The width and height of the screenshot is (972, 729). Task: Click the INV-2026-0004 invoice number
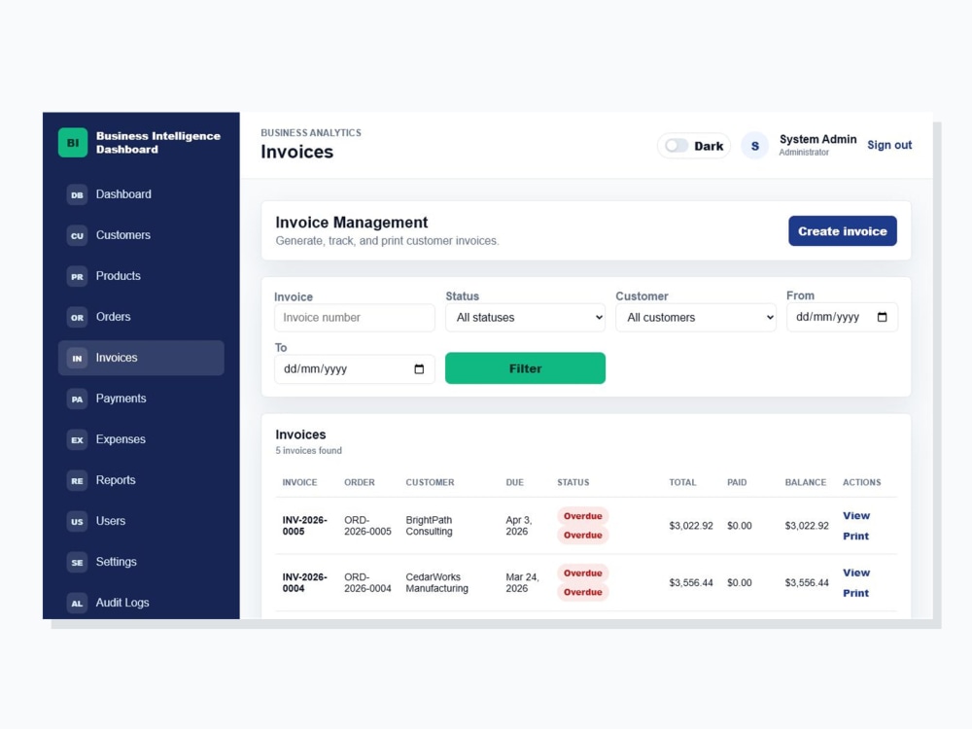click(x=304, y=582)
